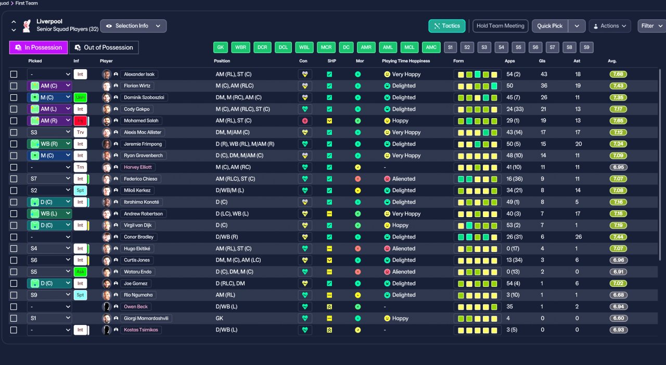Tick the checkbox for Harvey Elliott
This screenshot has height=365, width=666.
click(14, 167)
